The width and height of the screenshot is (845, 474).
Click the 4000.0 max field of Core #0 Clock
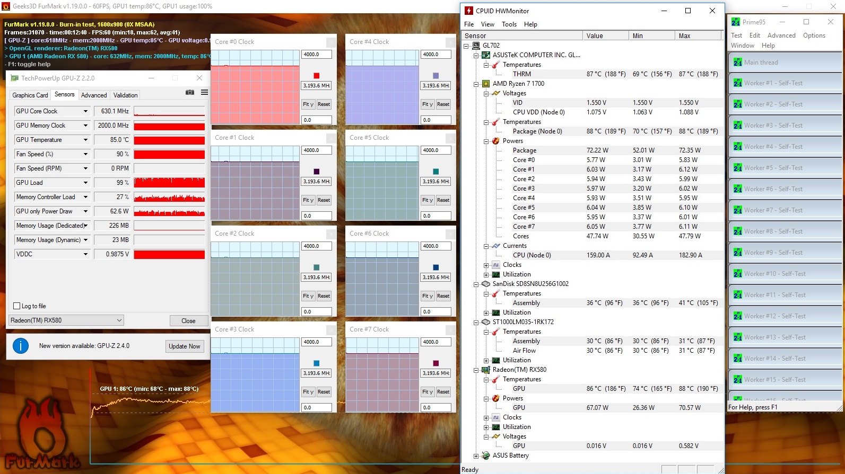[x=317, y=54]
